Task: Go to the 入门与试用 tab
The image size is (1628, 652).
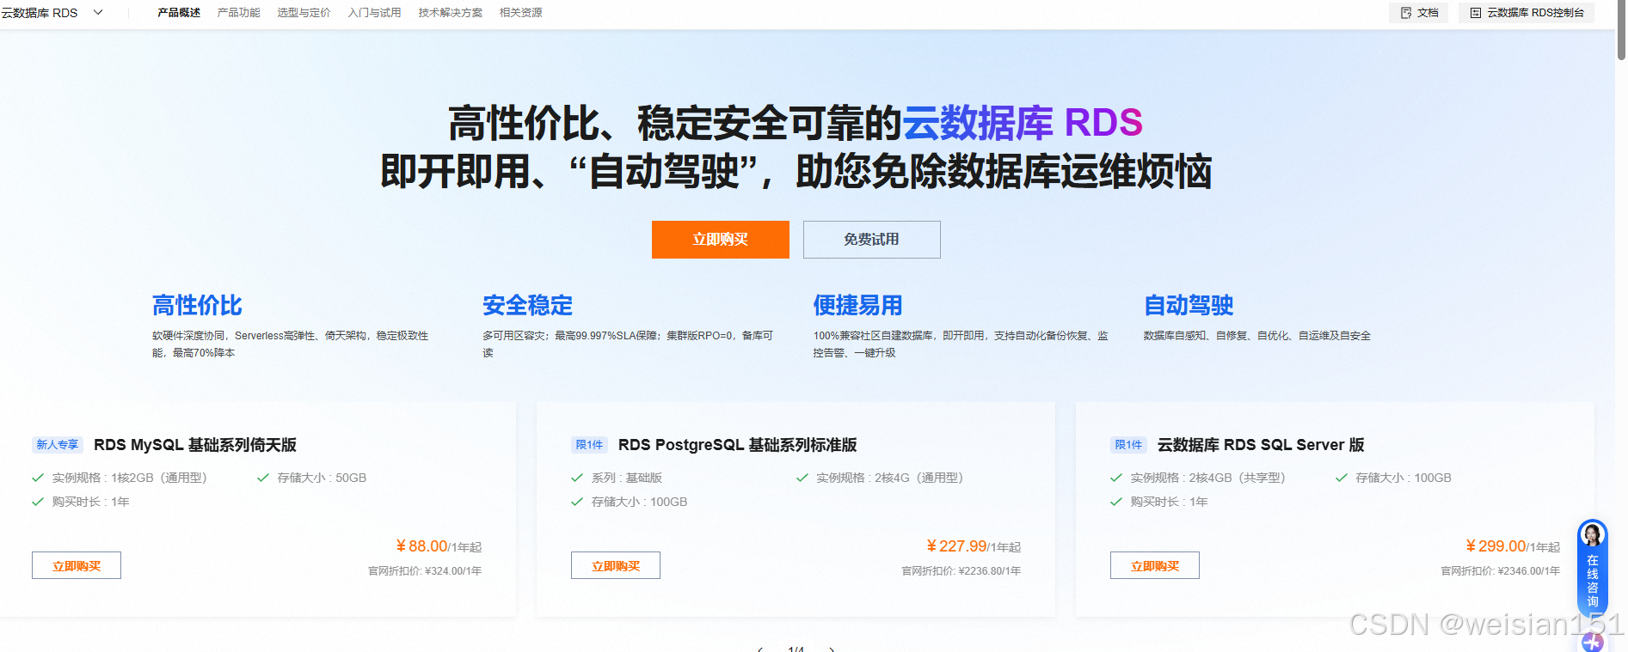Action: [x=374, y=13]
